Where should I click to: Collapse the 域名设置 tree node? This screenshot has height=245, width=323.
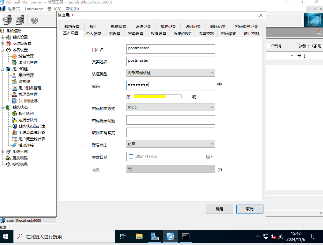pos(3,50)
